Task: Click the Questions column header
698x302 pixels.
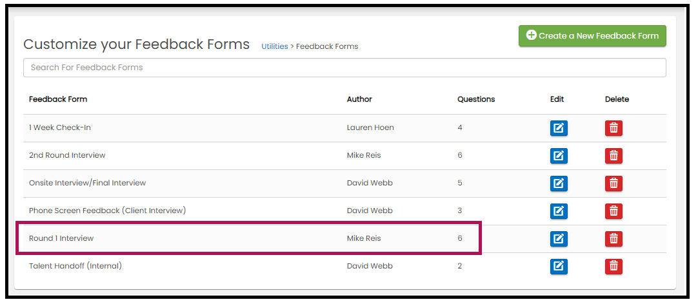Action: point(476,99)
